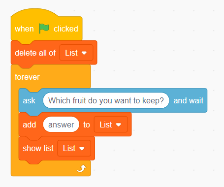Click the green flag icon on hat block

coord(44,29)
